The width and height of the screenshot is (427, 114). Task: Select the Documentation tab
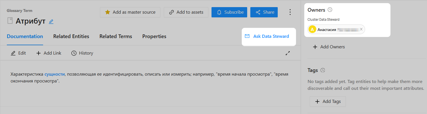coord(25,36)
